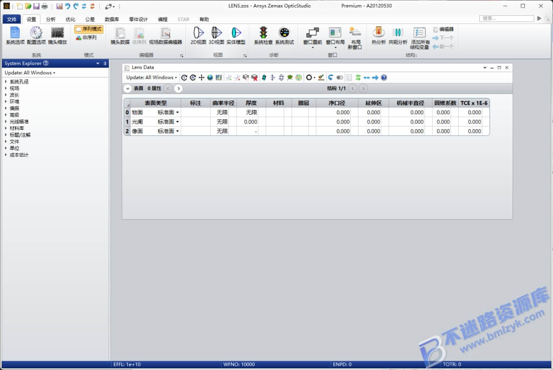Switch to the 零件设计 ribbon tab
The height and width of the screenshot is (370, 553).
coord(138,19)
